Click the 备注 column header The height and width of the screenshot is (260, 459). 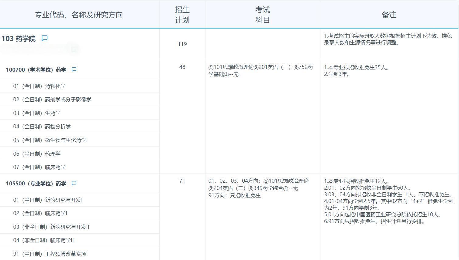389,14
